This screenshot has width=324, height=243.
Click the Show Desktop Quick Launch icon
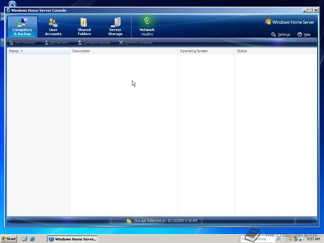tap(25, 239)
